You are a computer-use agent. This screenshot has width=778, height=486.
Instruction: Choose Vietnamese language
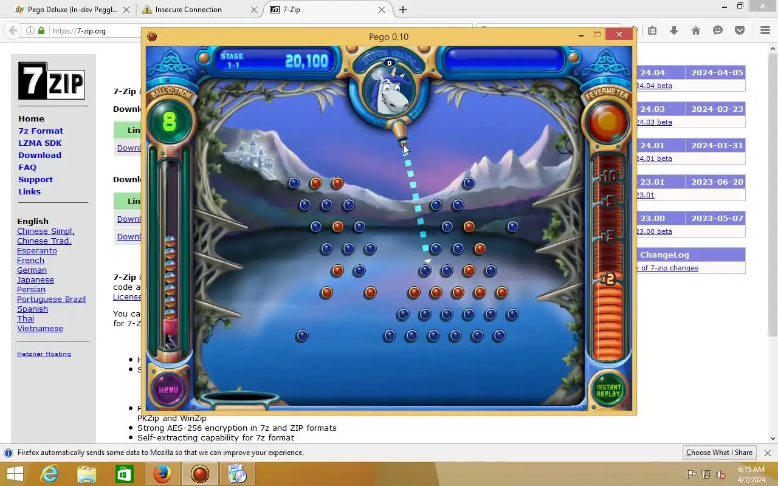40,328
